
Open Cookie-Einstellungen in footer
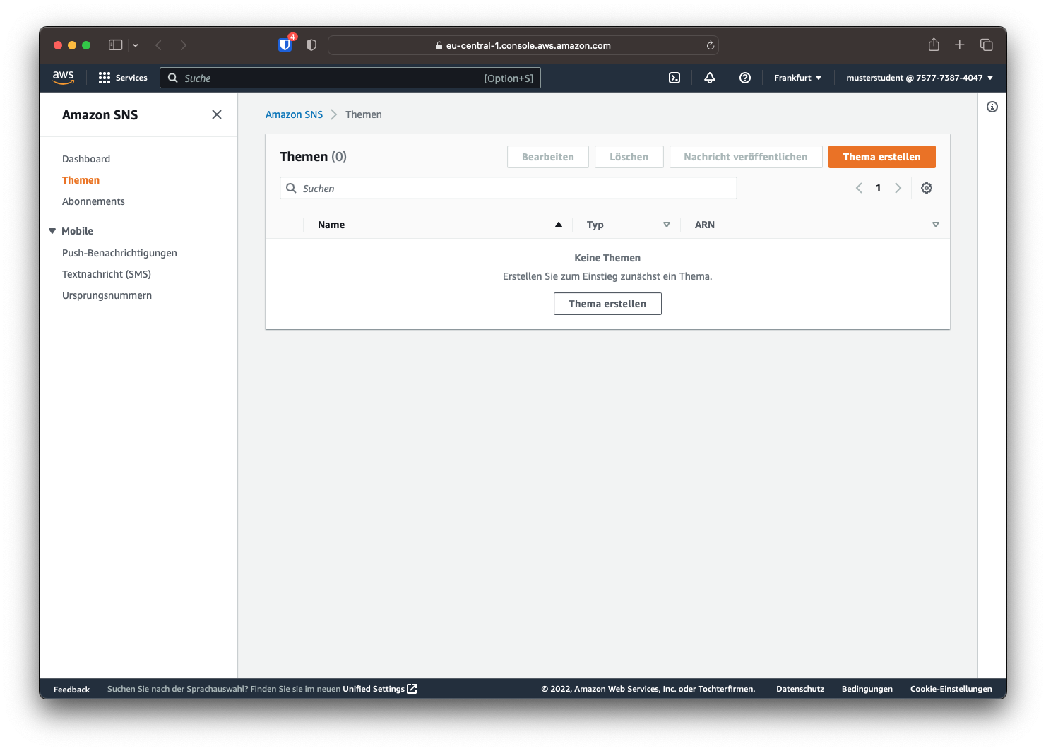coord(951,689)
